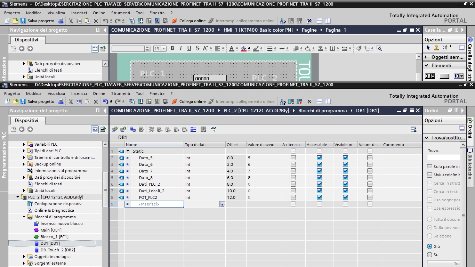Click split editor horizontally icon in lower window
Image resolution: width=475 pixels, height=267 pixels.
(319, 102)
